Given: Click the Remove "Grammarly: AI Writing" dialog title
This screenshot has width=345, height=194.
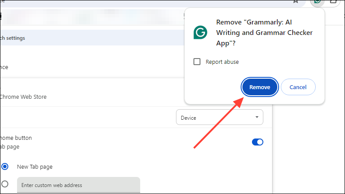Looking at the screenshot, I should click(264, 33).
